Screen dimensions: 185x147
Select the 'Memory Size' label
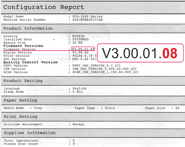coord(15,43)
